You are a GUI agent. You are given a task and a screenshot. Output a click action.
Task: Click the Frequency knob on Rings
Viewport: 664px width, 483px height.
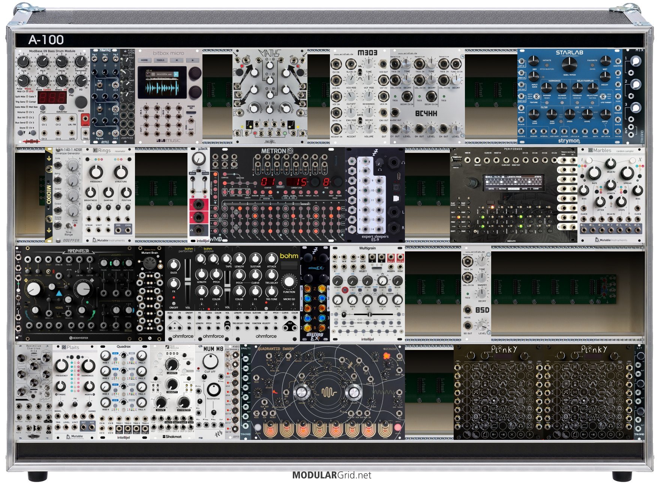[96, 172]
